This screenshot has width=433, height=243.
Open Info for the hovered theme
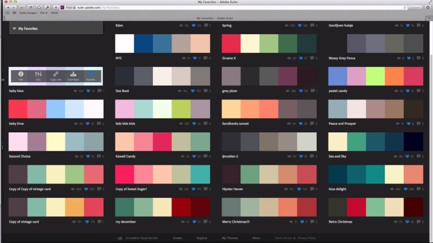coord(21,76)
